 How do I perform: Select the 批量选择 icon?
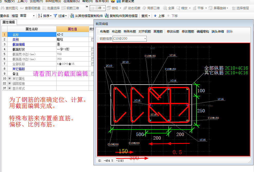point(44,8)
